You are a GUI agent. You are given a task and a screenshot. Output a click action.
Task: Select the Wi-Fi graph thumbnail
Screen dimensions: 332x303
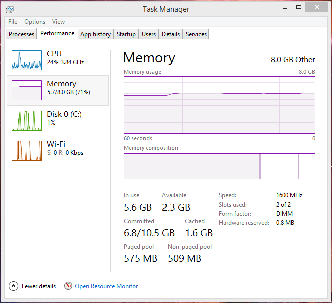[x=26, y=150]
